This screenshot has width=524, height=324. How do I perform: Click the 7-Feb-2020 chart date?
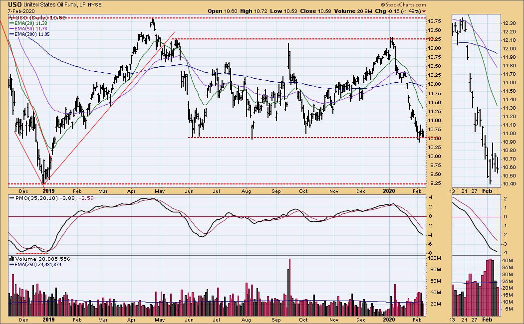point(21,11)
